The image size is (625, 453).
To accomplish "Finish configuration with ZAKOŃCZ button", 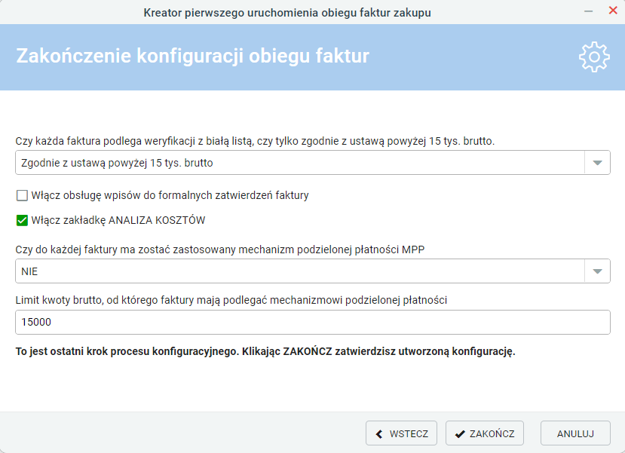I will pyautogui.click(x=485, y=433).
